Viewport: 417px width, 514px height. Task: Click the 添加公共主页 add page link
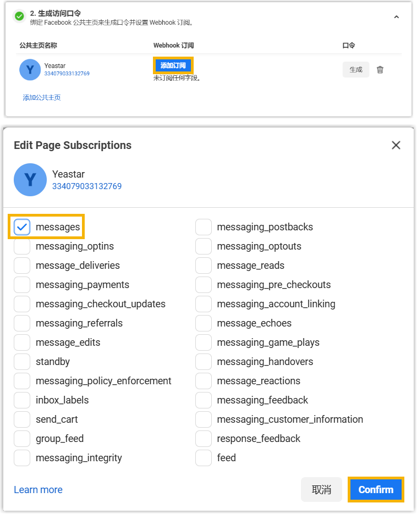[42, 98]
